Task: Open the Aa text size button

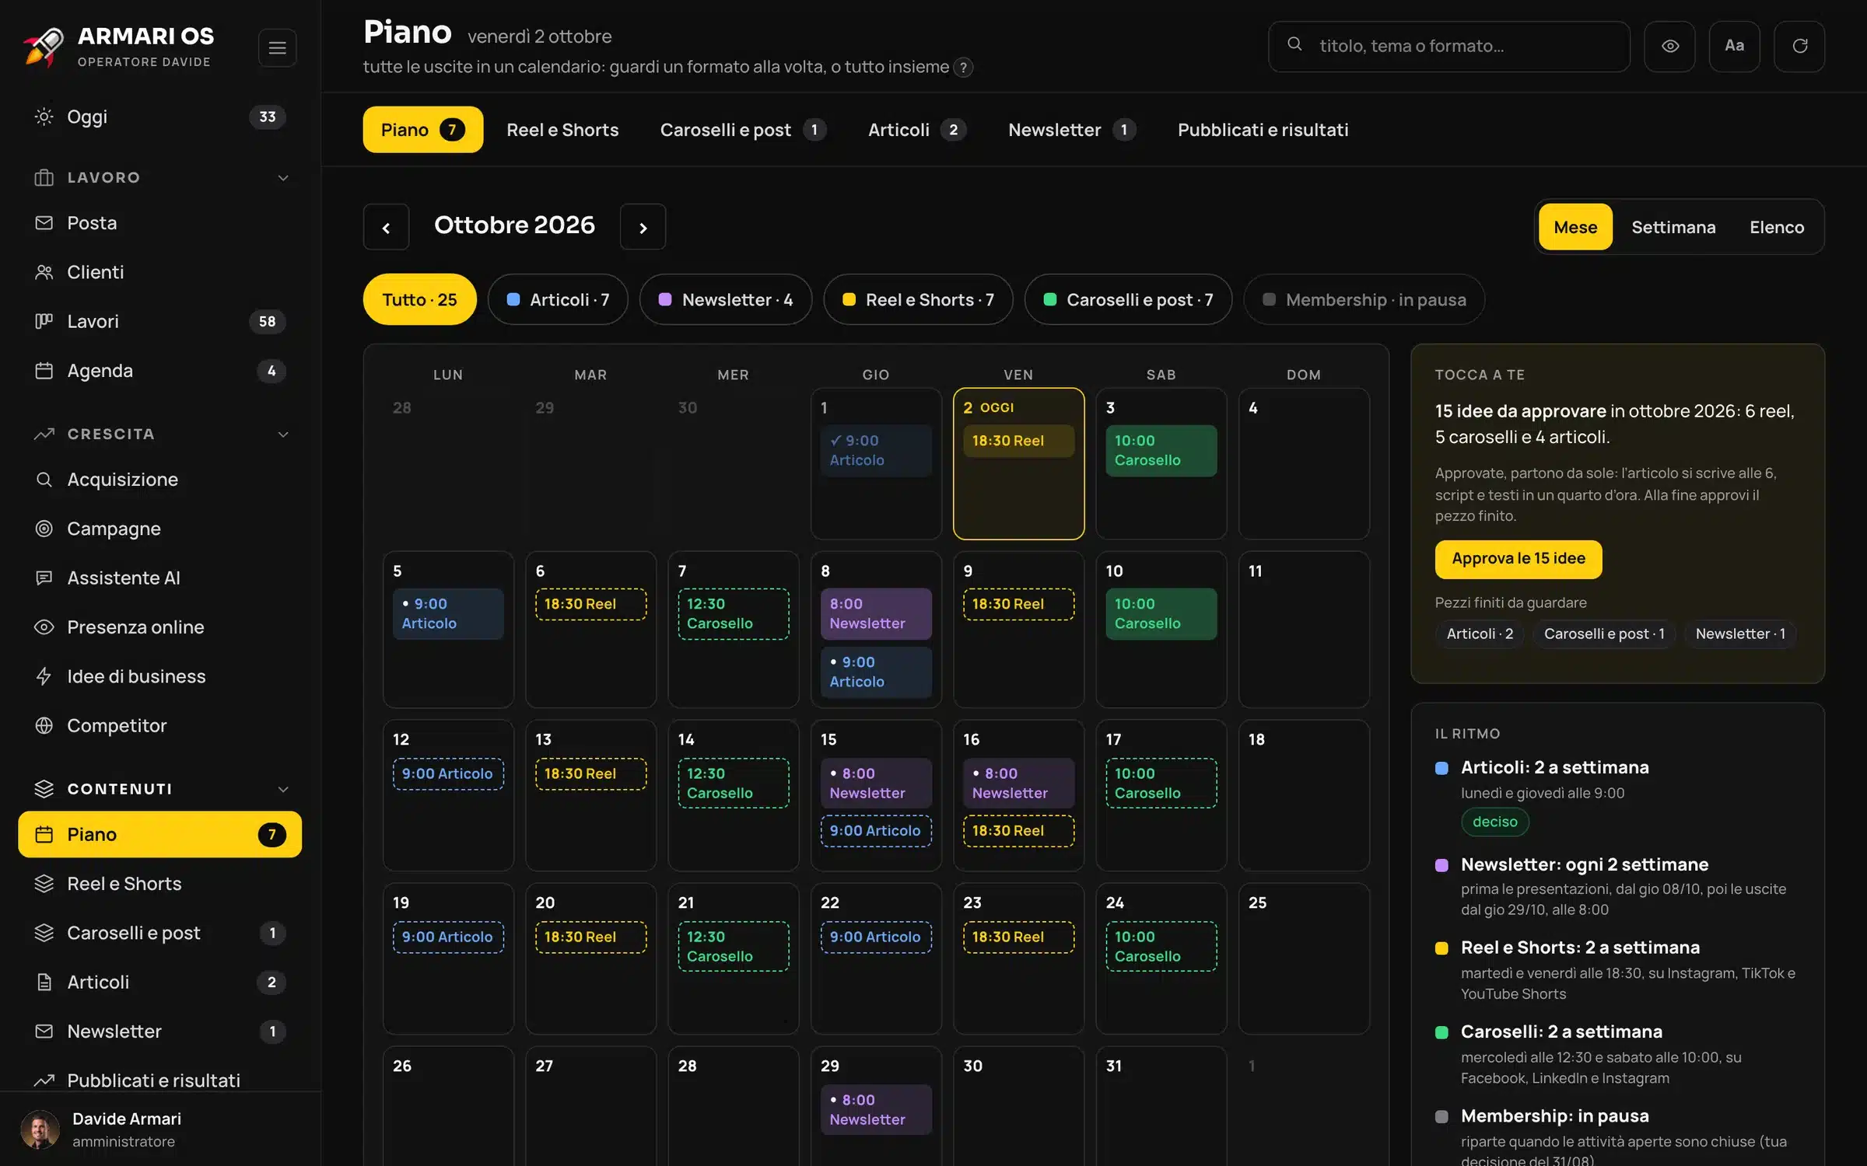Action: [1734, 47]
